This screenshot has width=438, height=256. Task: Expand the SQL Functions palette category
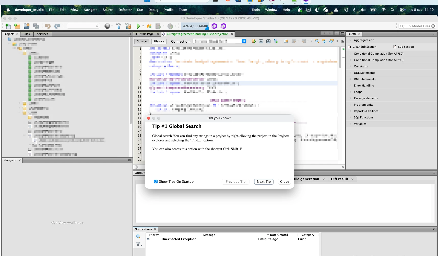pyautogui.click(x=363, y=117)
